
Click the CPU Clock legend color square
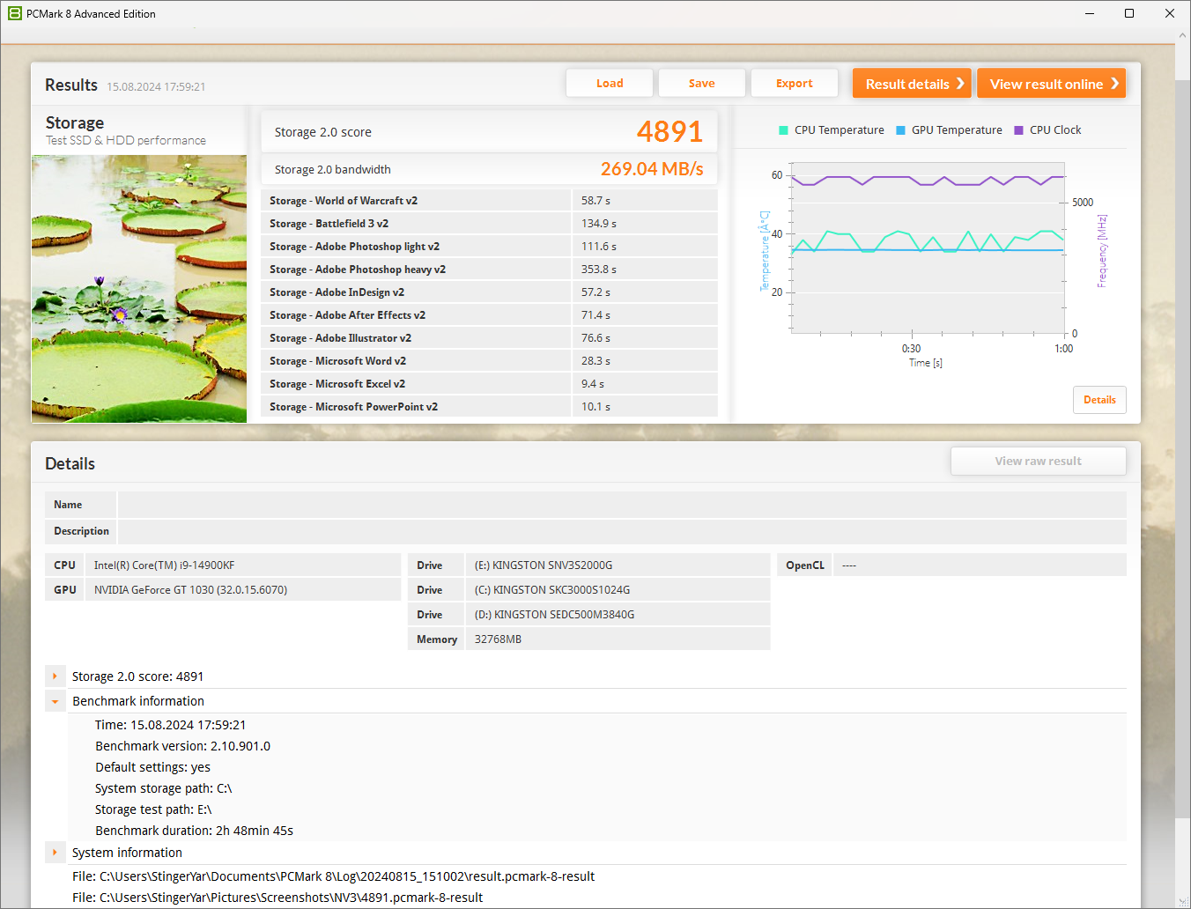[x=1018, y=130]
